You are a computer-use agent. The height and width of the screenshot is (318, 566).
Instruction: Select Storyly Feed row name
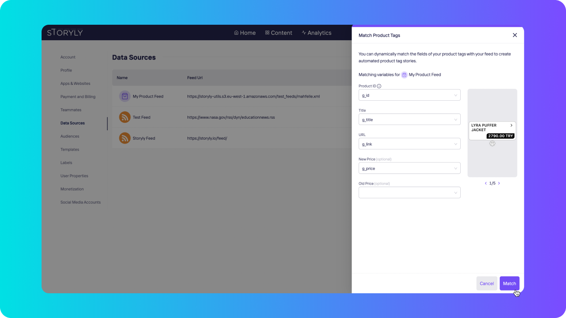coord(144,138)
